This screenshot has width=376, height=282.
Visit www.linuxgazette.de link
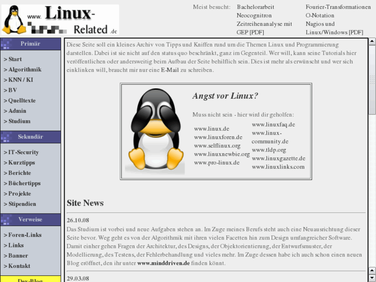[278, 158]
